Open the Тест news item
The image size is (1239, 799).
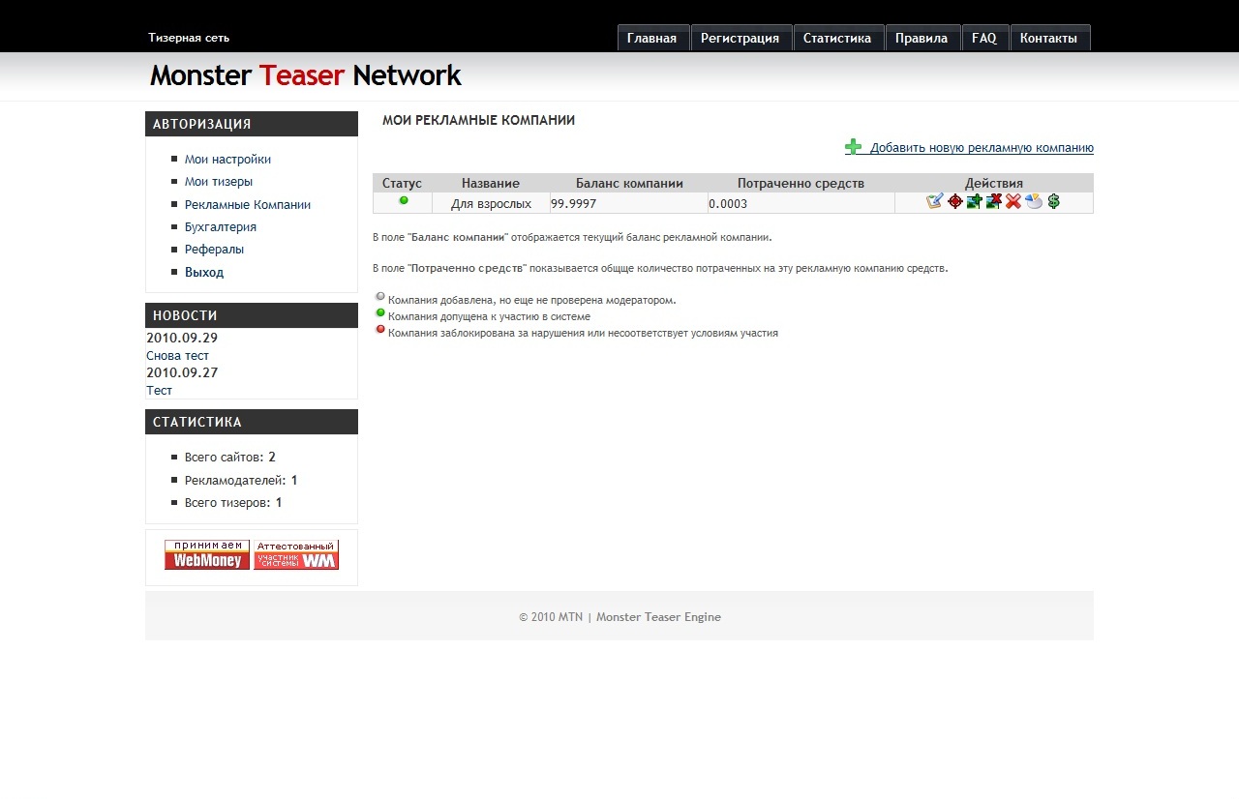point(159,391)
